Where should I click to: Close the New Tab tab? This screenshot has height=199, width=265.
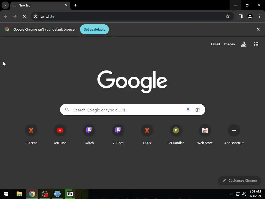[66, 5]
